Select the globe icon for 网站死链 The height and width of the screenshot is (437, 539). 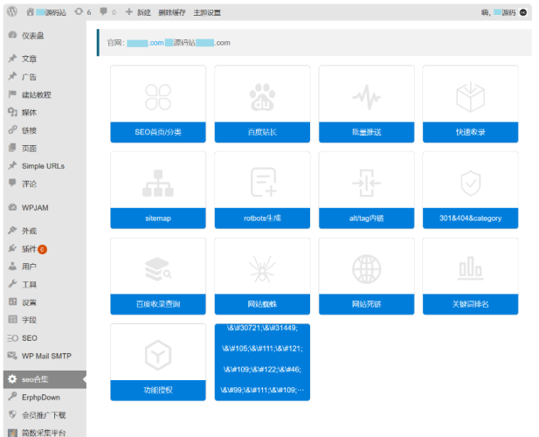coord(366,267)
